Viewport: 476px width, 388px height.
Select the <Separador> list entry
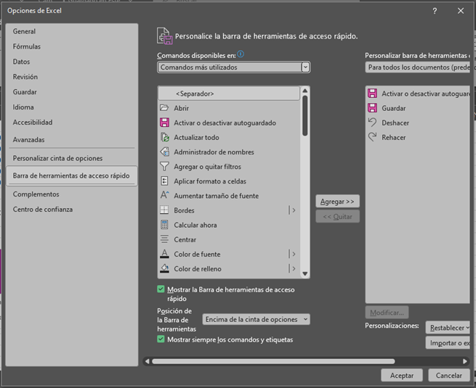[229, 94]
